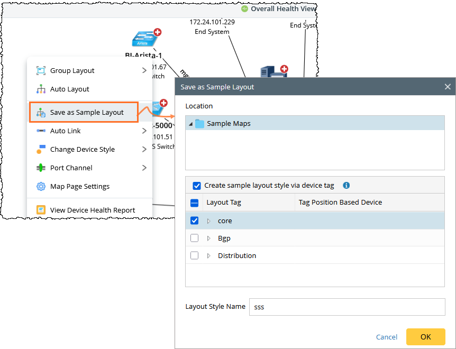Click the Cancel link
456x349 pixels.
[386, 337]
